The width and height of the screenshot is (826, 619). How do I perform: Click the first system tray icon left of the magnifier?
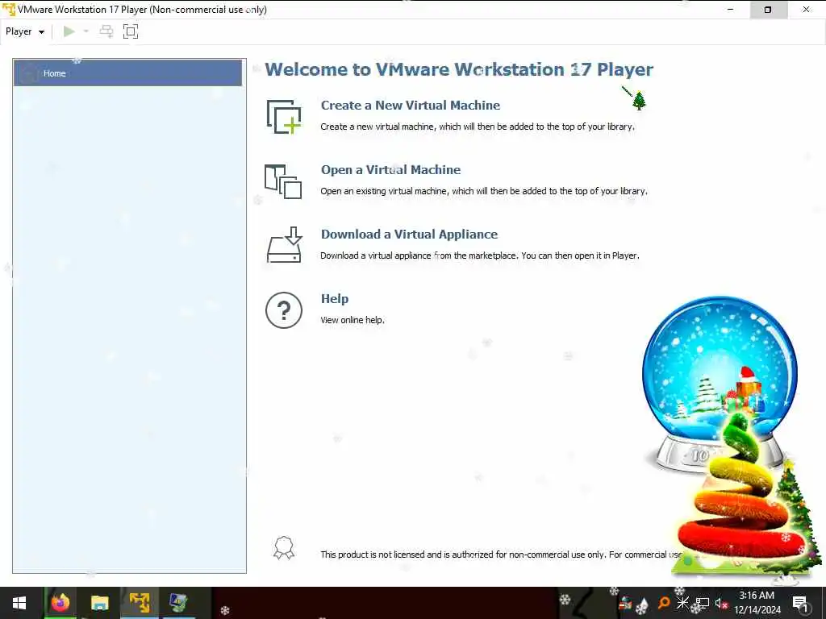tap(643, 605)
